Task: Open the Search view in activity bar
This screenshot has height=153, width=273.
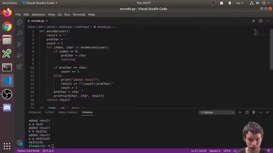Action: 19,33
